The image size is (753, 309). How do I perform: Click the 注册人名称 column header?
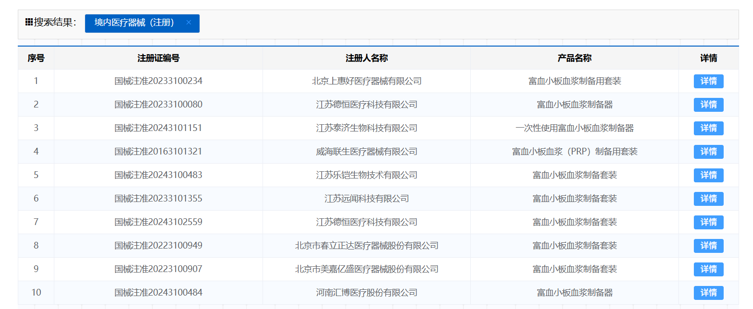pos(366,58)
